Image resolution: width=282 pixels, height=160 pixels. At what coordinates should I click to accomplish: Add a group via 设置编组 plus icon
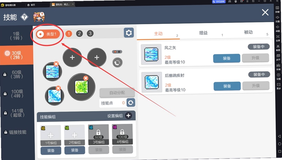[x=128, y=116]
